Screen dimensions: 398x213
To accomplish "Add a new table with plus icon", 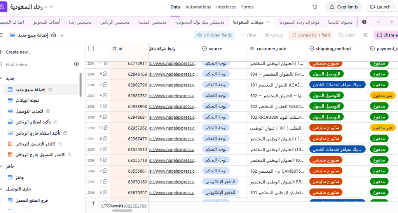I will coord(391,22).
